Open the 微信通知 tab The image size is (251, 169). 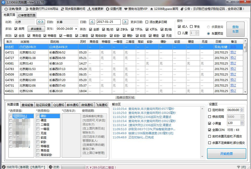(x=87, y=105)
